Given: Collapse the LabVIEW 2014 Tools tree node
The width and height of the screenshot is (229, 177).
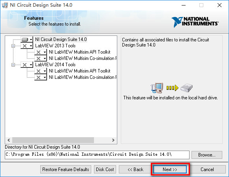Looking at the screenshot, I should 13,65.
